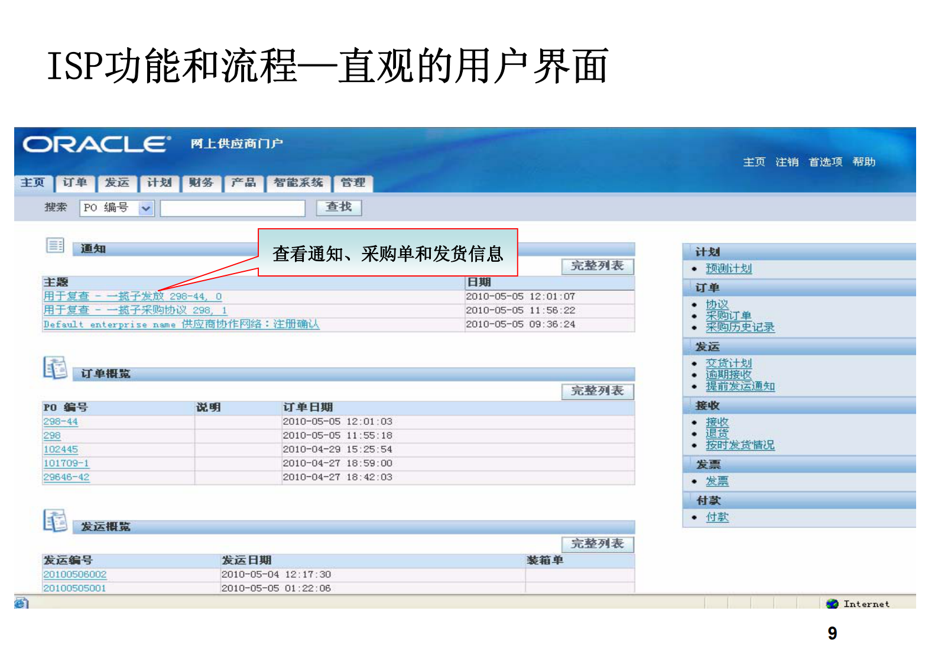Switch to the 智能系统 tab
The image size is (938, 663).
point(298,183)
